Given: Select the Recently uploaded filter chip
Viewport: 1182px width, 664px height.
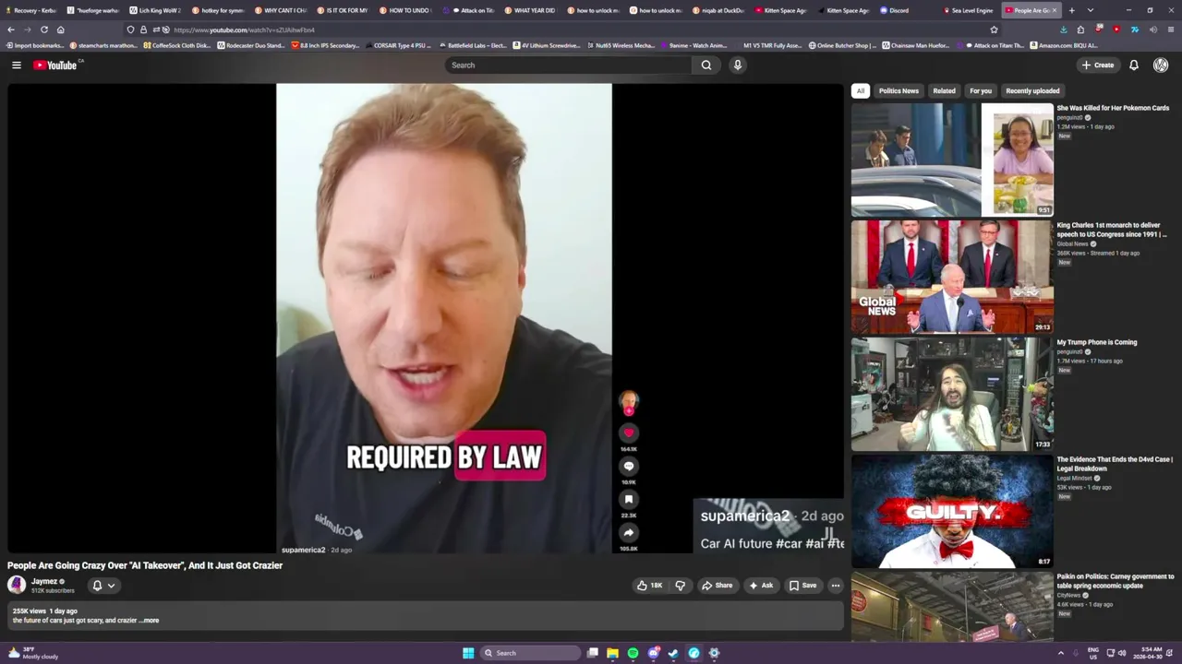Looking at the screenshot, I should [1032, 91].
